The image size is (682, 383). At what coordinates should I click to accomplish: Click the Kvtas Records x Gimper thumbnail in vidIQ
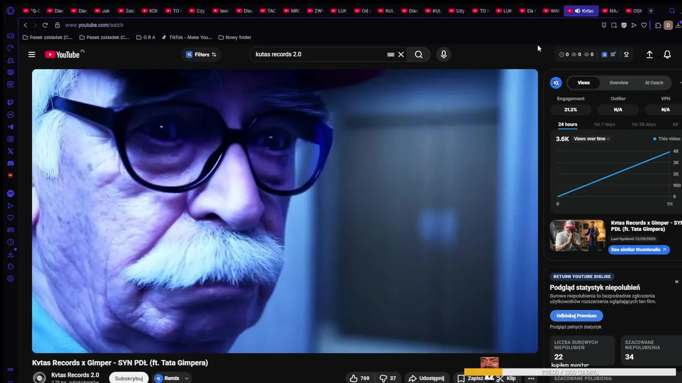578,236
